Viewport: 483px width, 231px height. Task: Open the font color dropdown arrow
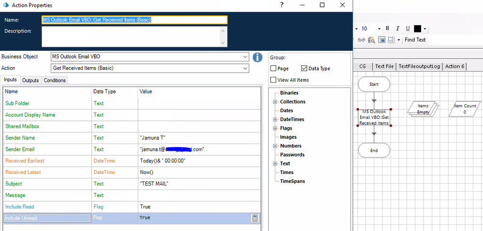425,29
